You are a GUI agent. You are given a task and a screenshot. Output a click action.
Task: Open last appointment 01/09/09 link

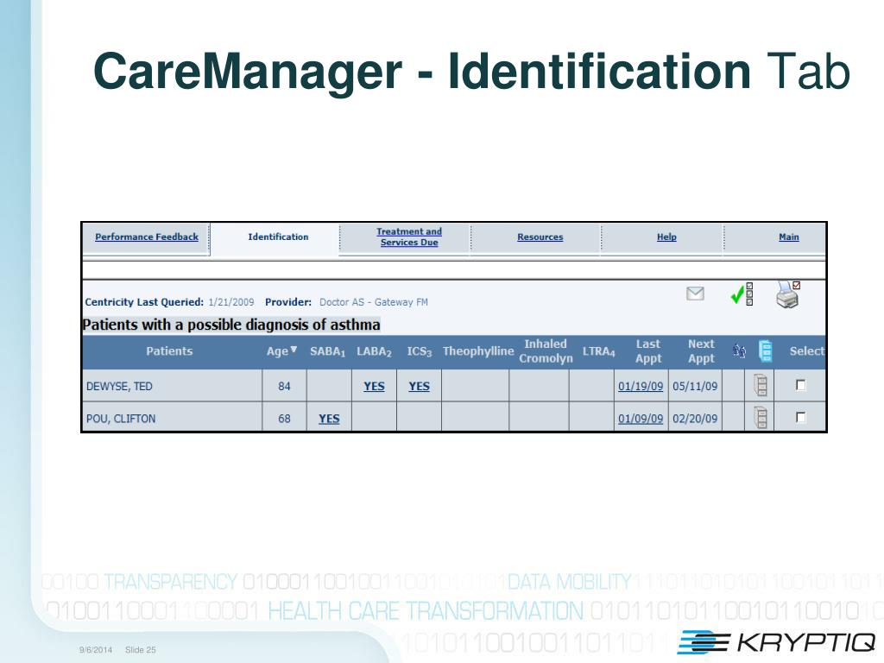coord(641,419)
